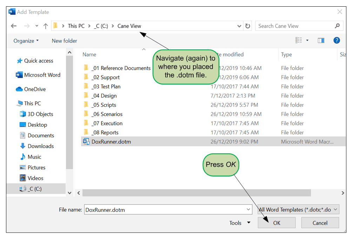
Task: Click the address bar folder icon
Action: 55,26
